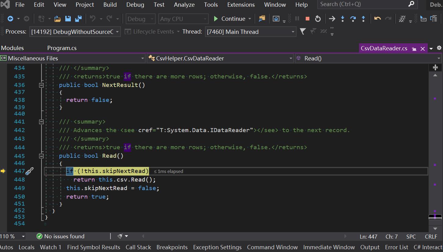Viewport: 443px width, 252px height.
Task: Click the Step Out arrow icon
Action: pyautogui.click(x=363, y=19)
